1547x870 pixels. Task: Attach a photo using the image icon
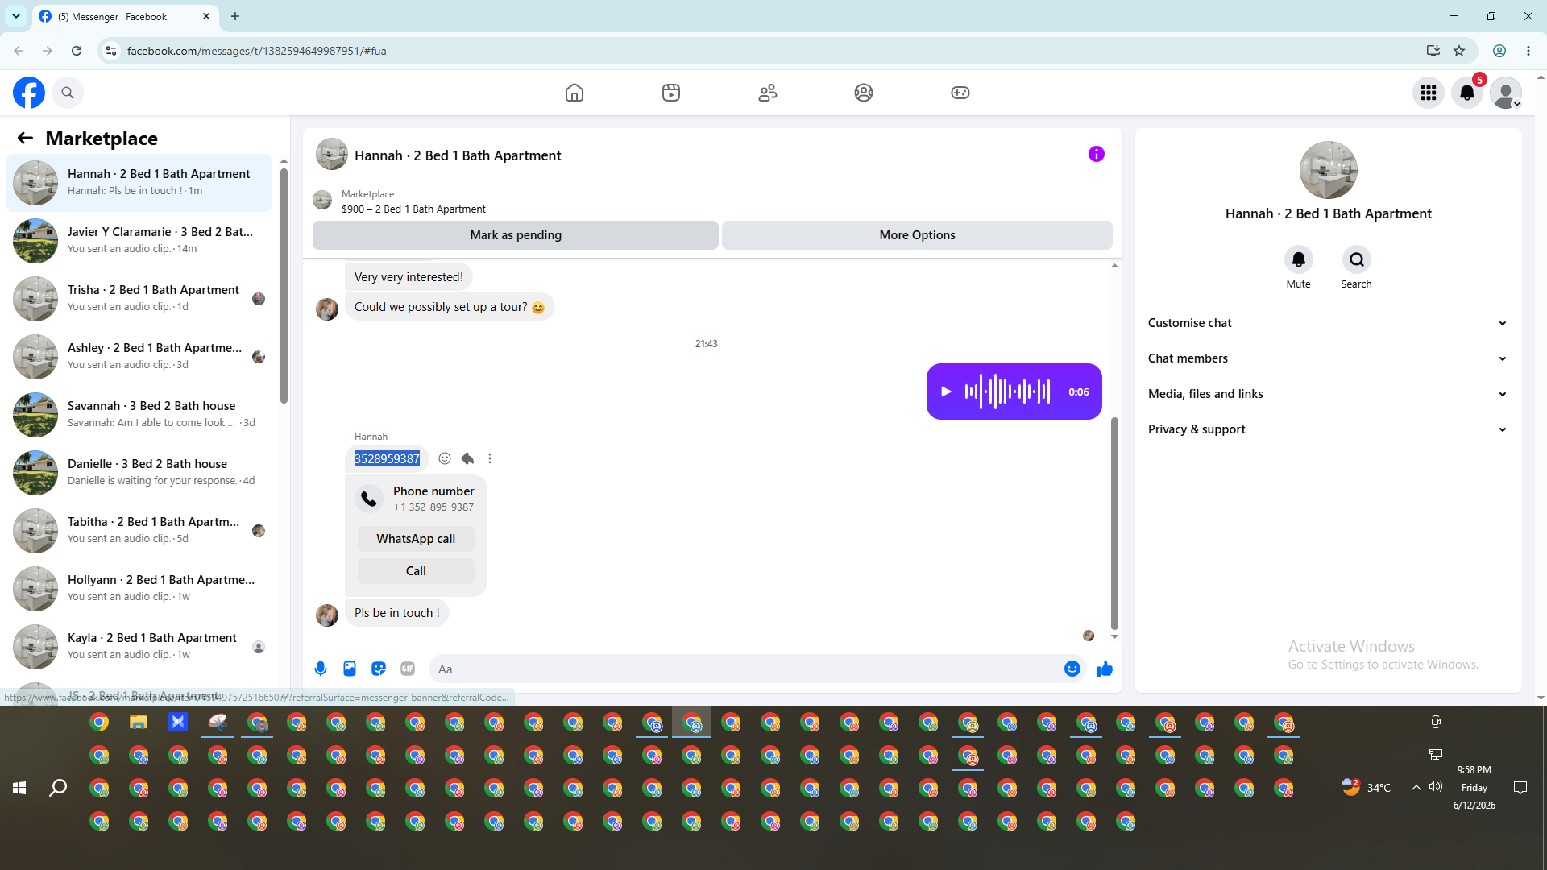coord(350,669)
